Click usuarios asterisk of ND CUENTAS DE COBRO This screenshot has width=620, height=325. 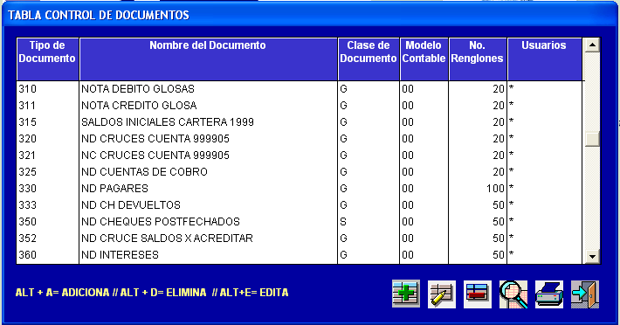click(x=545, y=172)
